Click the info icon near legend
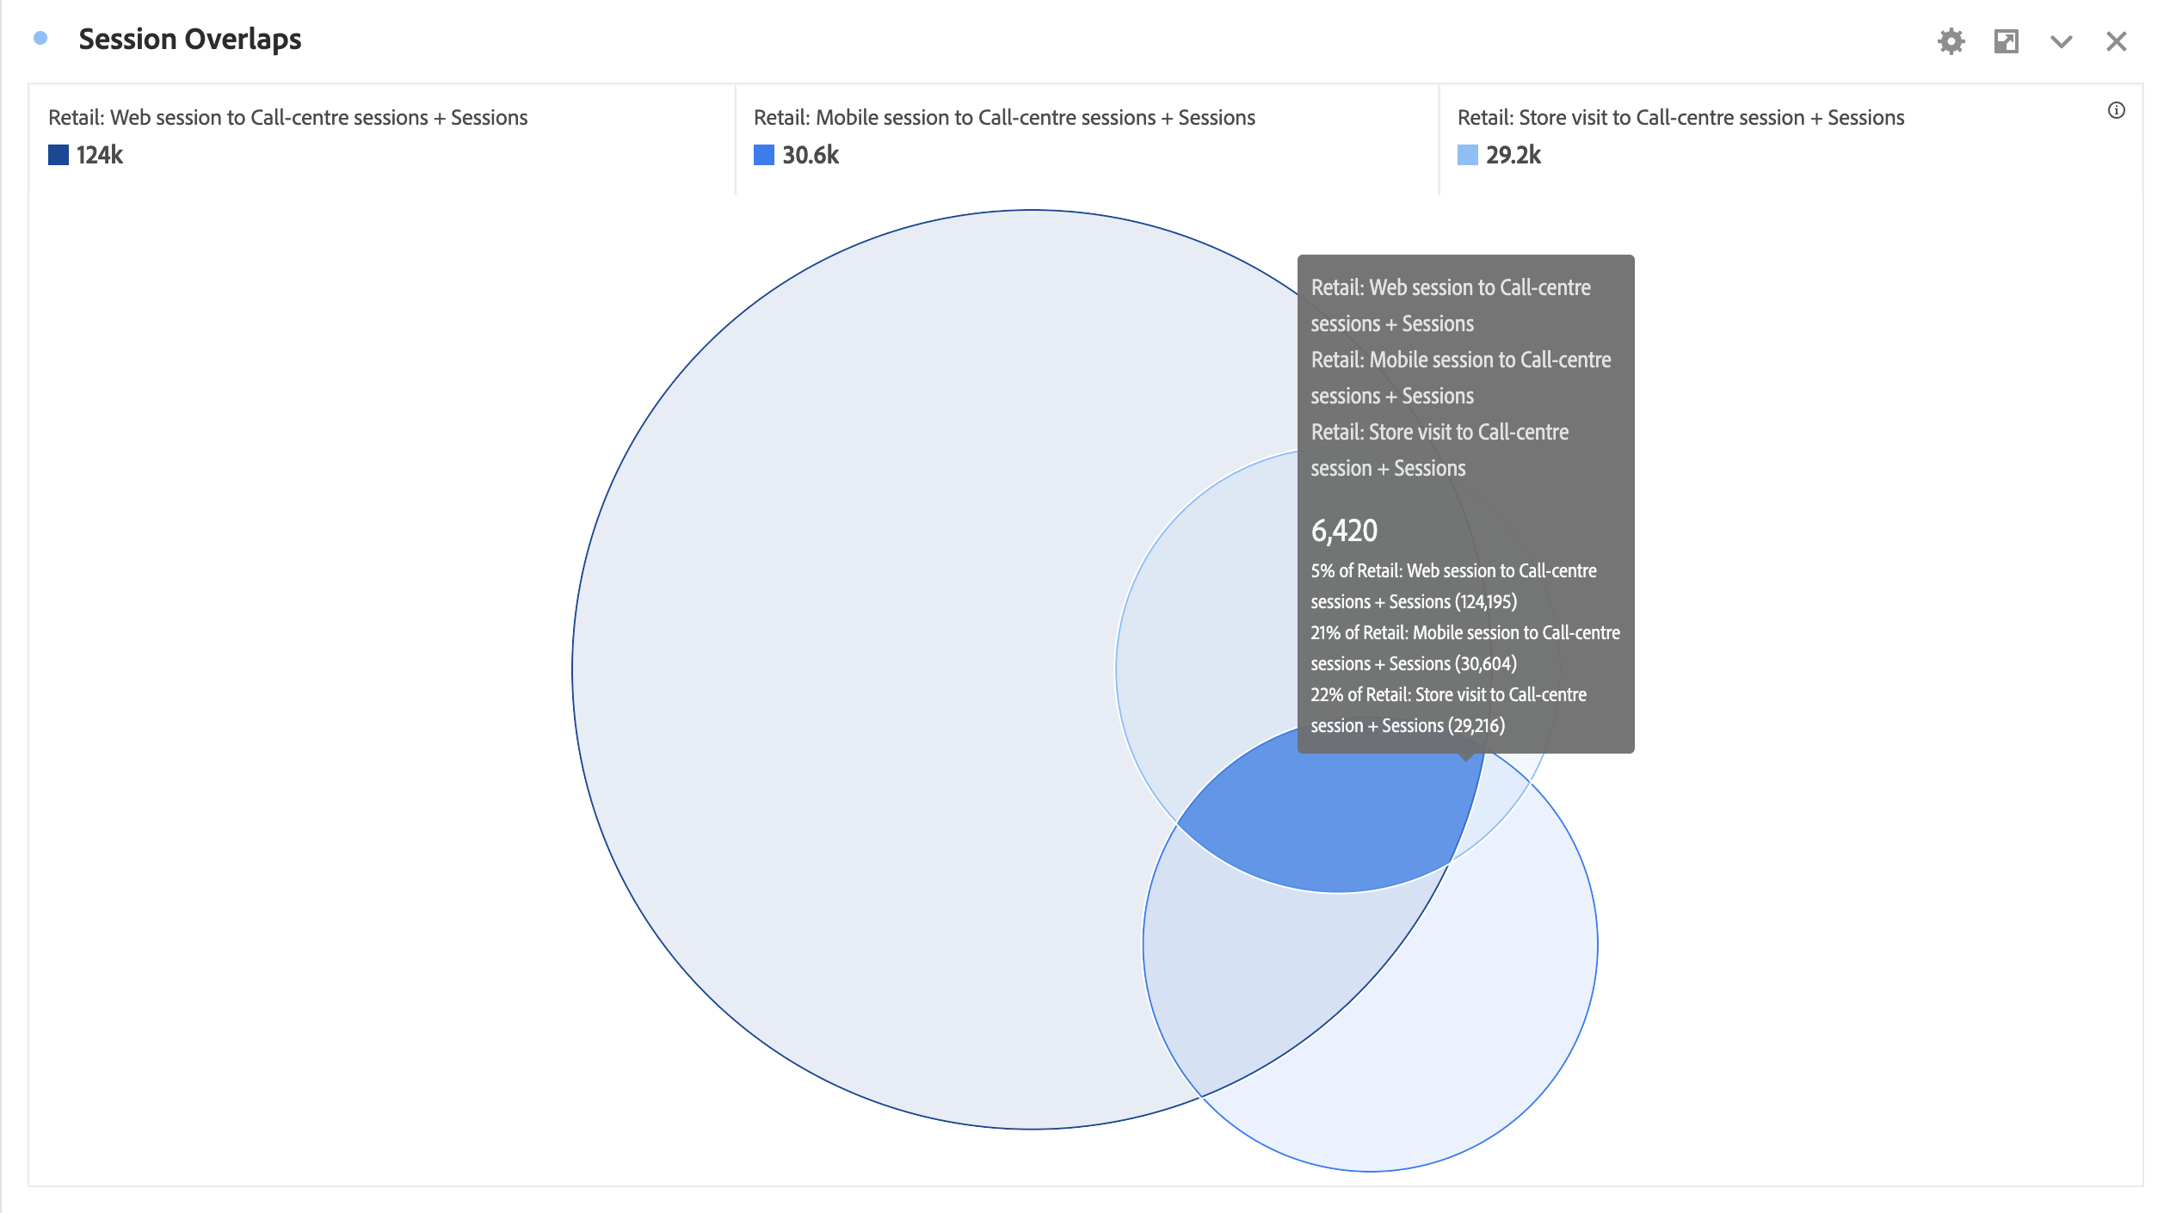 click(x=2116, y=110)
